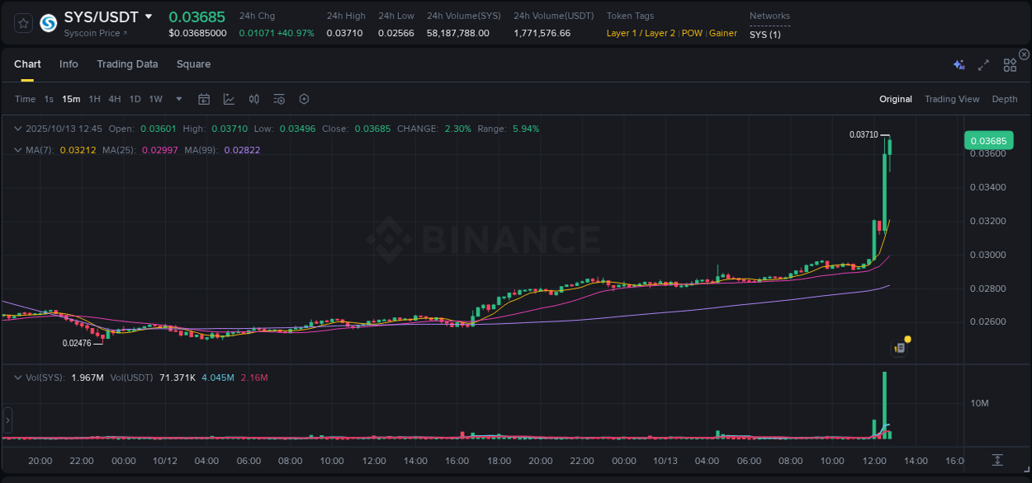
Task: Expand chart to fullscreen with arrows icon
Action: click(982, 63)
